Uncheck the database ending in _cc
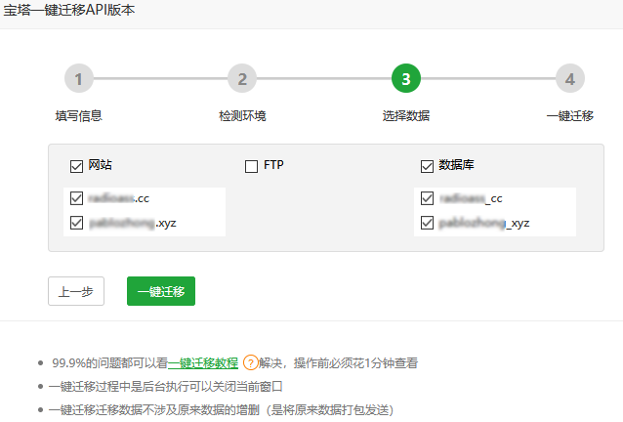The image size is (623, 422). click(x=427, y=198)
